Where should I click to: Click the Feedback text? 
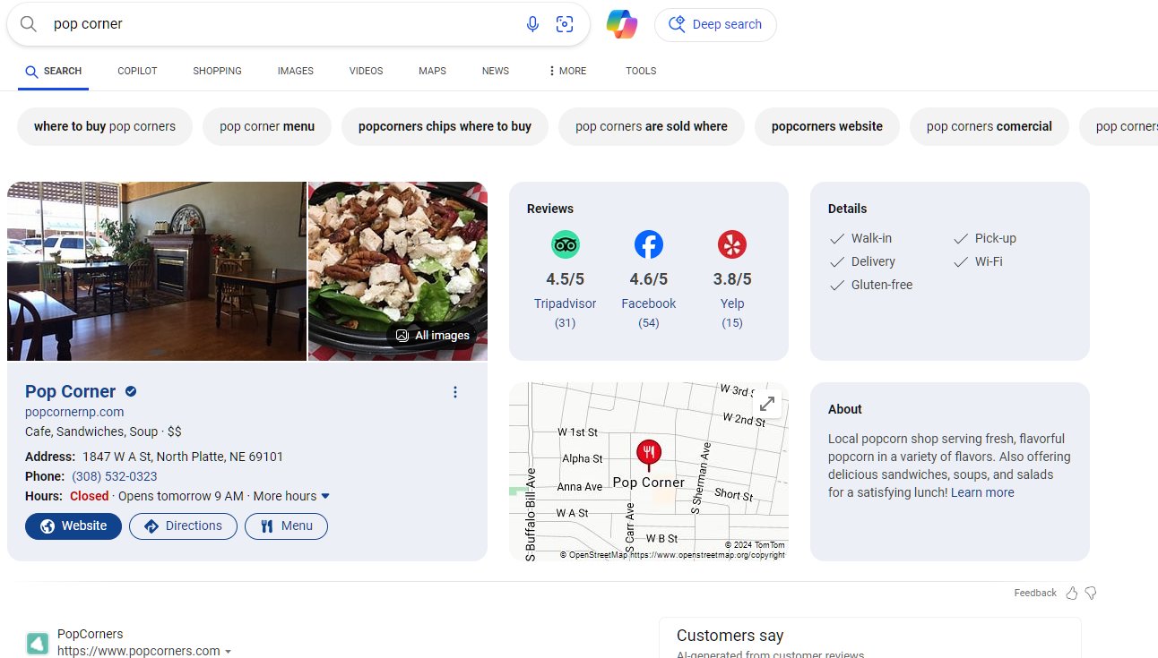[1035, 593]
